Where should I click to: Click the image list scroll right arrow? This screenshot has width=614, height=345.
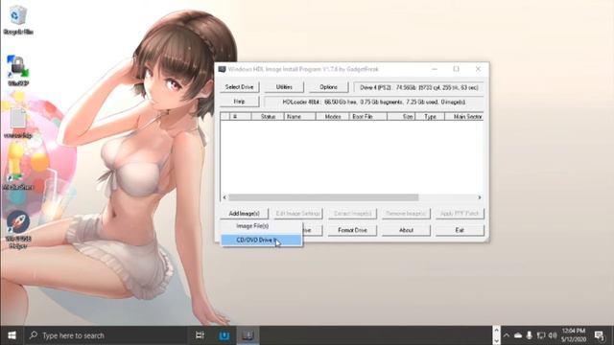480,197
